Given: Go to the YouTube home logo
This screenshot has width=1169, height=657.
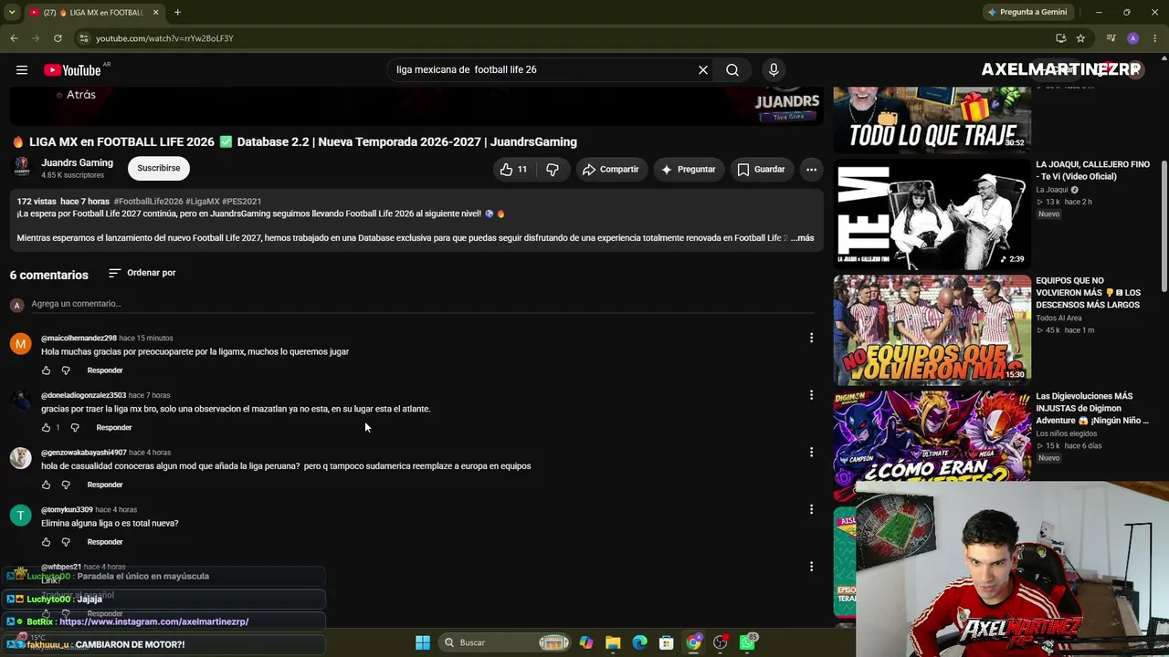Looking at the screenshot, I should tap(72, 70).
